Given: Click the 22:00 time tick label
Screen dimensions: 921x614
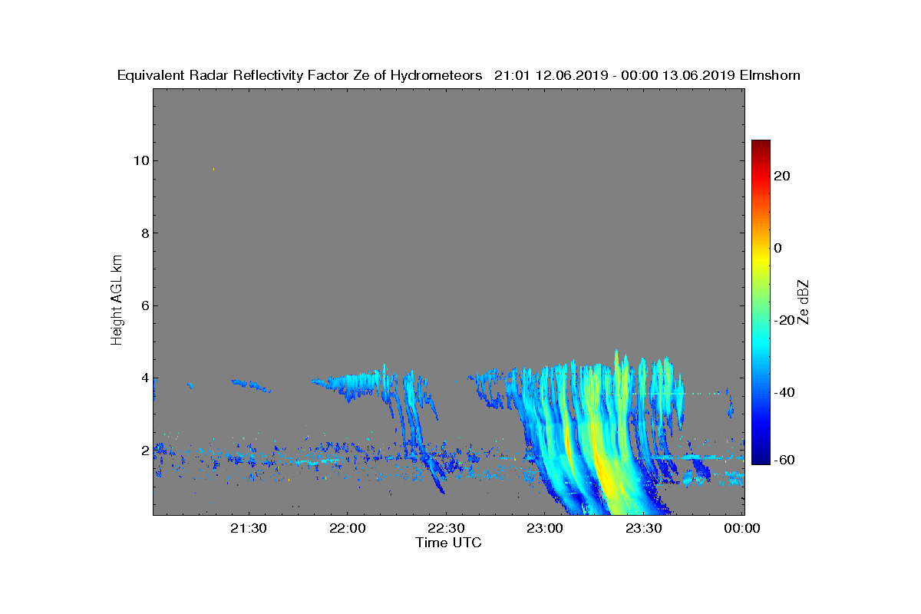Looking at the screenshot, I should click(x=347, y=528).
